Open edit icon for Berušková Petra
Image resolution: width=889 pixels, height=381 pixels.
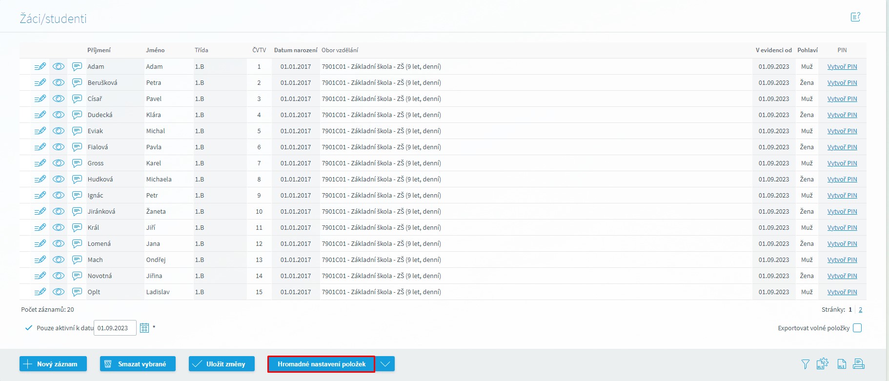tap(40, 82)
